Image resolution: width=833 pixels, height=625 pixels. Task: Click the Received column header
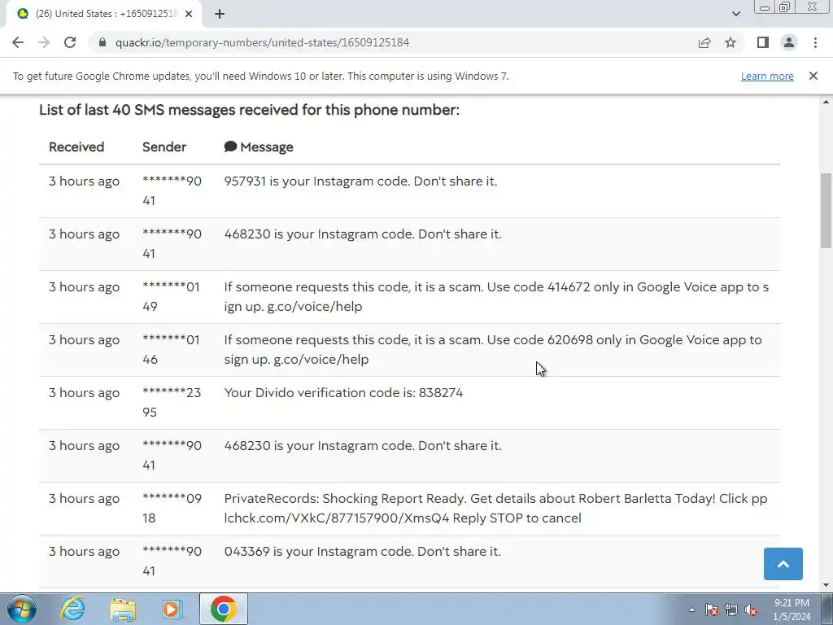[x=76, y=147]
